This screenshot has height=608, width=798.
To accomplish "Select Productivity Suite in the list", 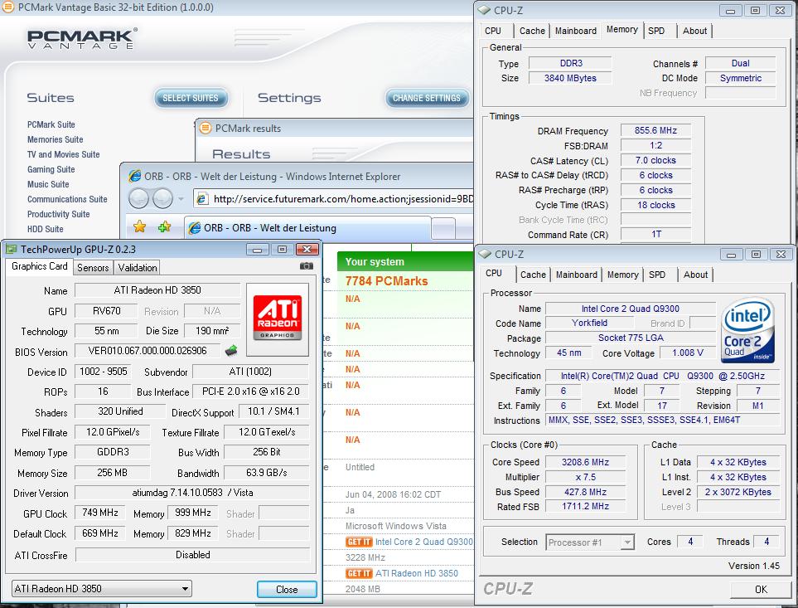I will point(58,214).
